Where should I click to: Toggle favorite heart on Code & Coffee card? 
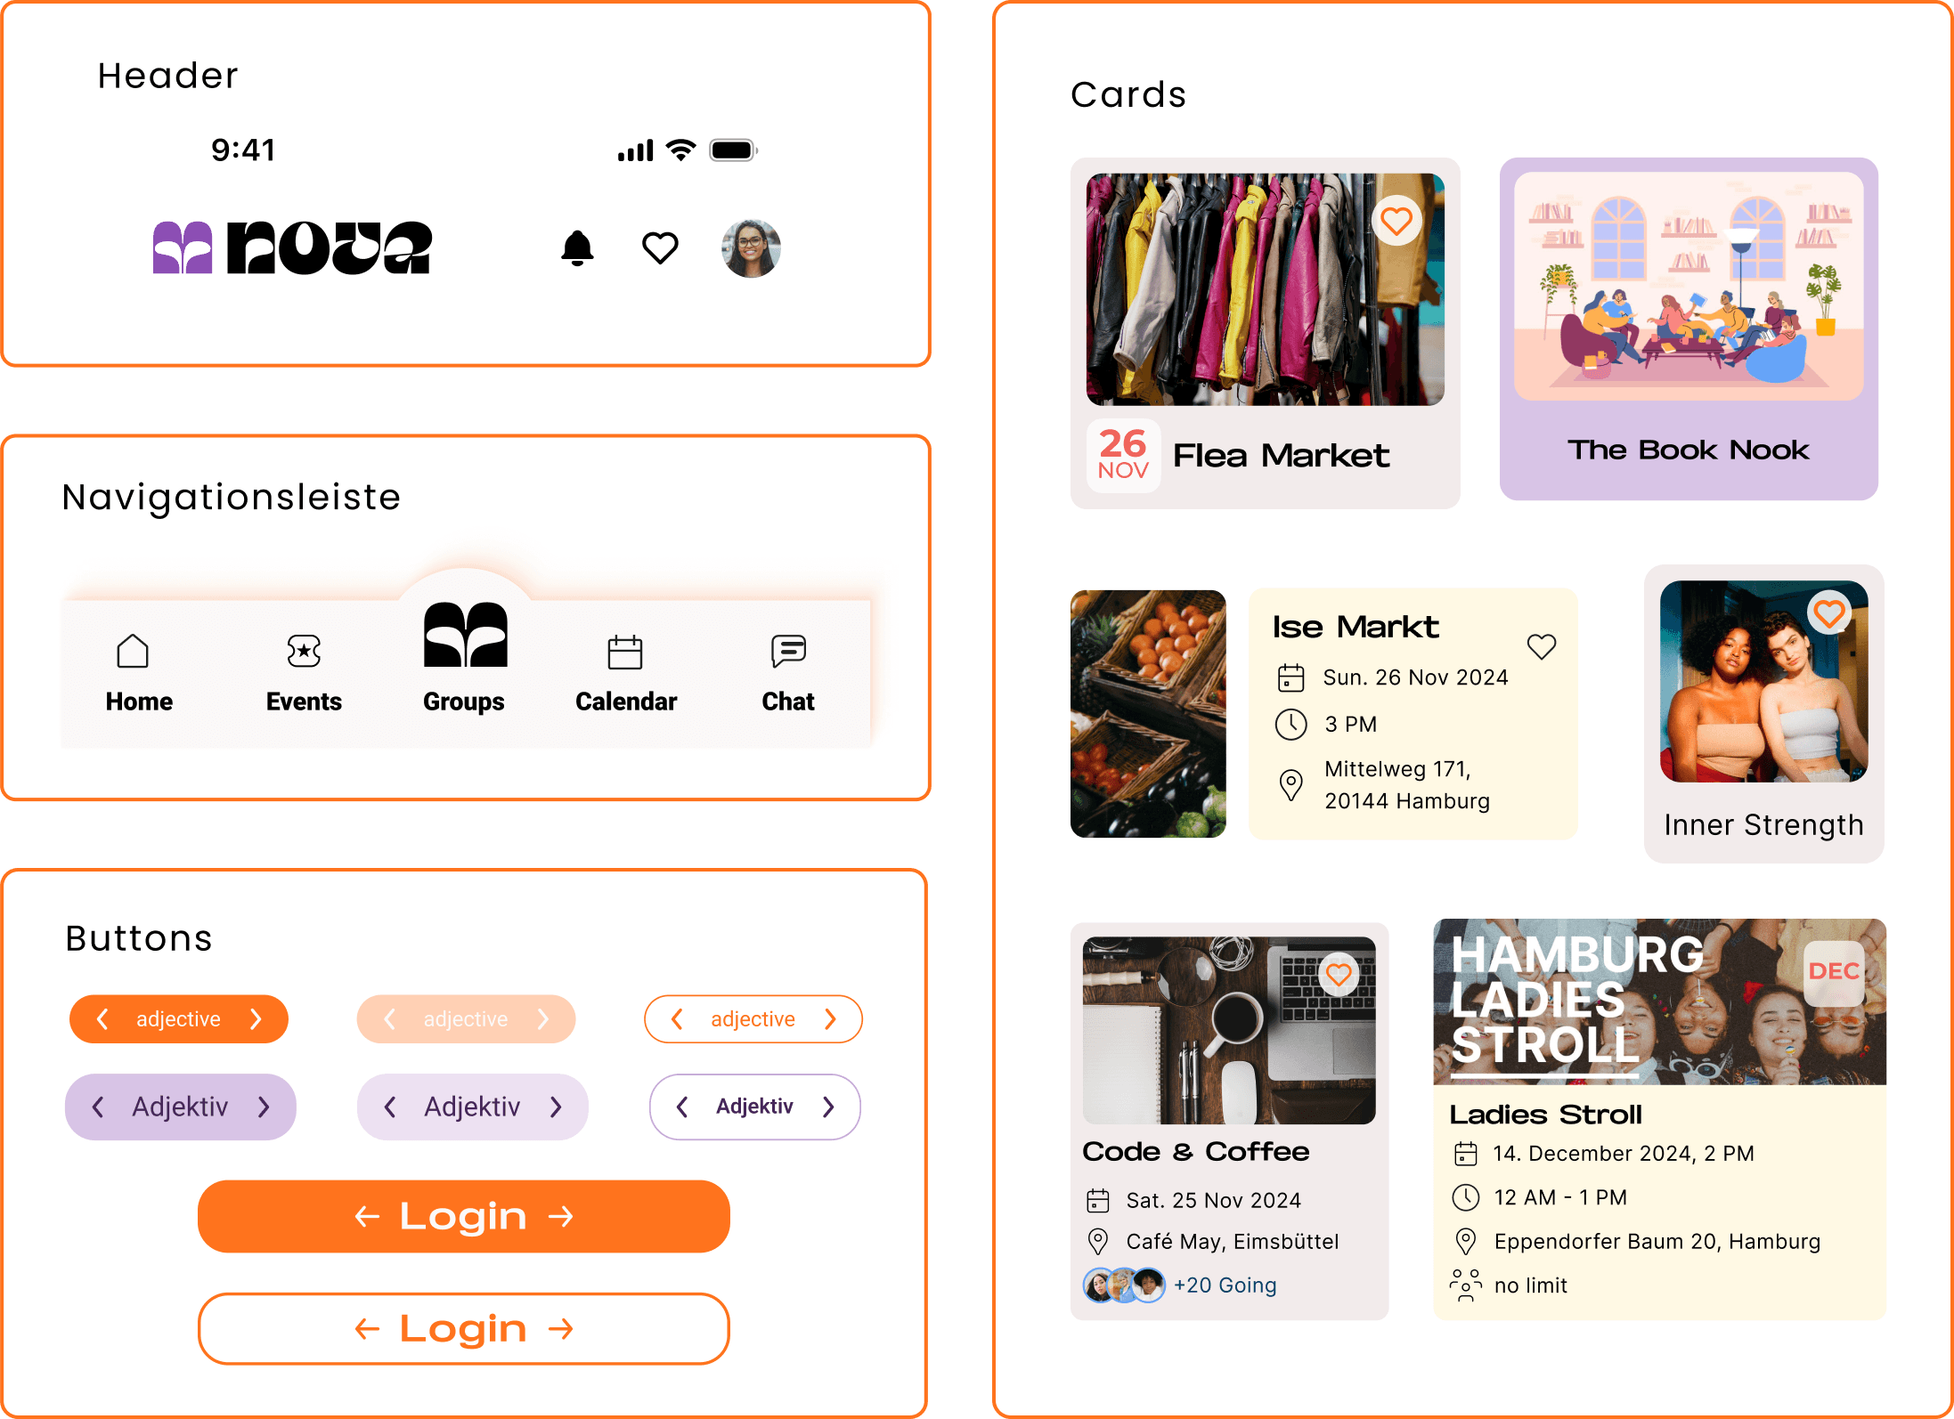[x=1338, y=975]
